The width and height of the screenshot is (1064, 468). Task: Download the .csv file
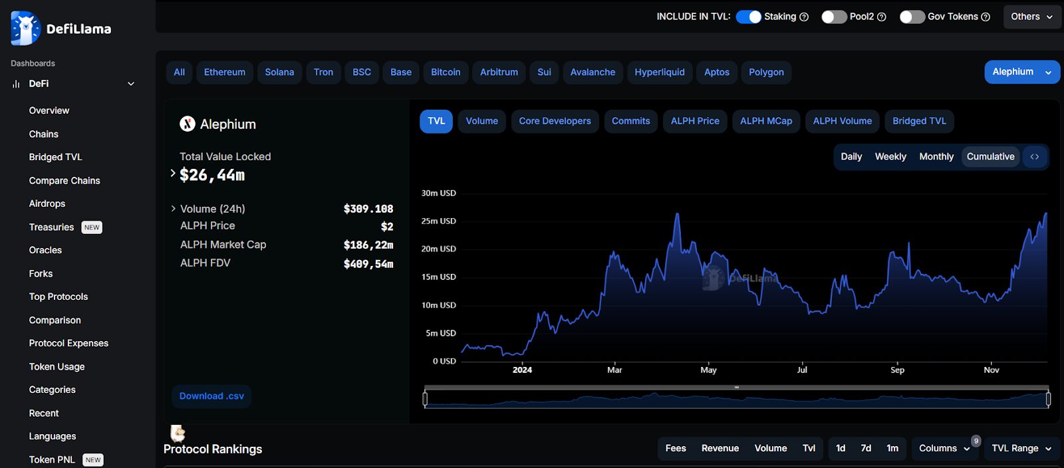coord(211,396)
